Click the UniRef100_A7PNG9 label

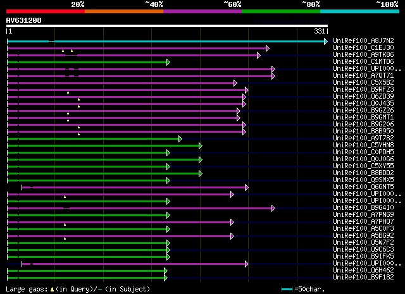click(363, 215)
